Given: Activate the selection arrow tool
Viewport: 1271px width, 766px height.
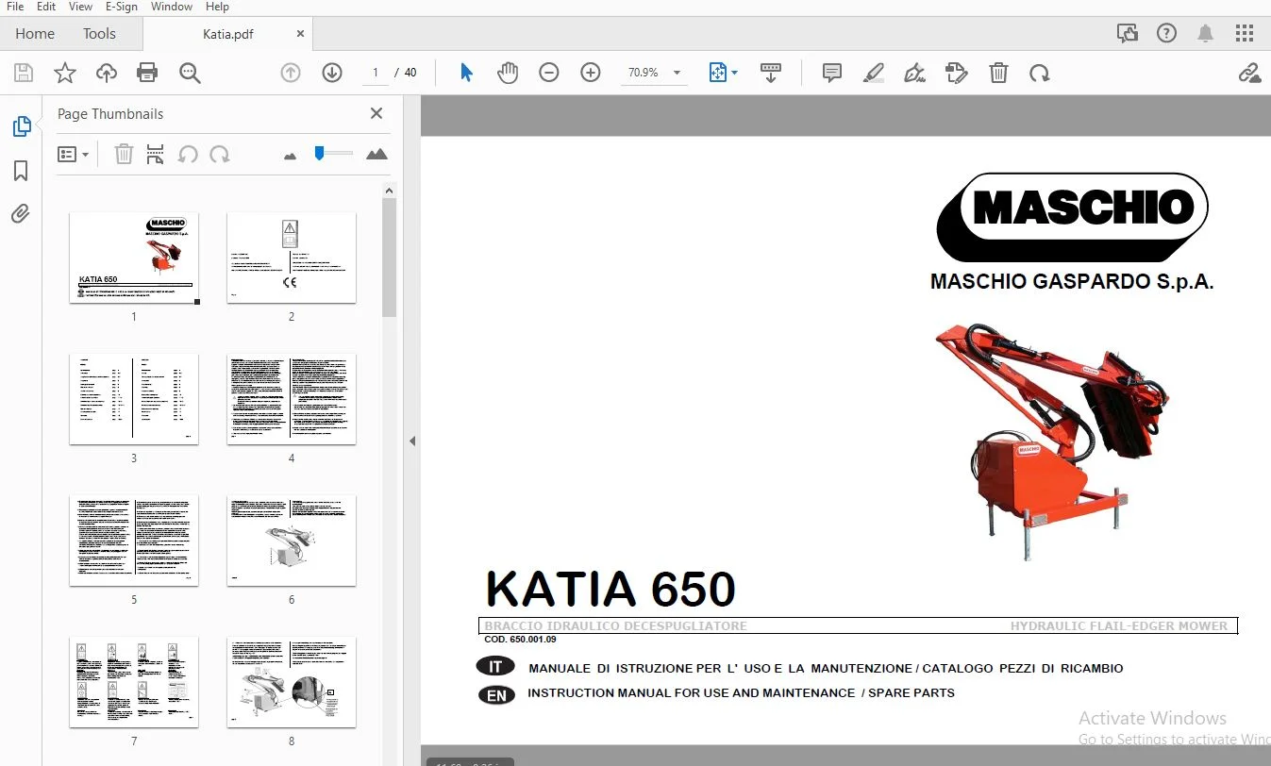Looking at the screenshot, I should [466, 73].
